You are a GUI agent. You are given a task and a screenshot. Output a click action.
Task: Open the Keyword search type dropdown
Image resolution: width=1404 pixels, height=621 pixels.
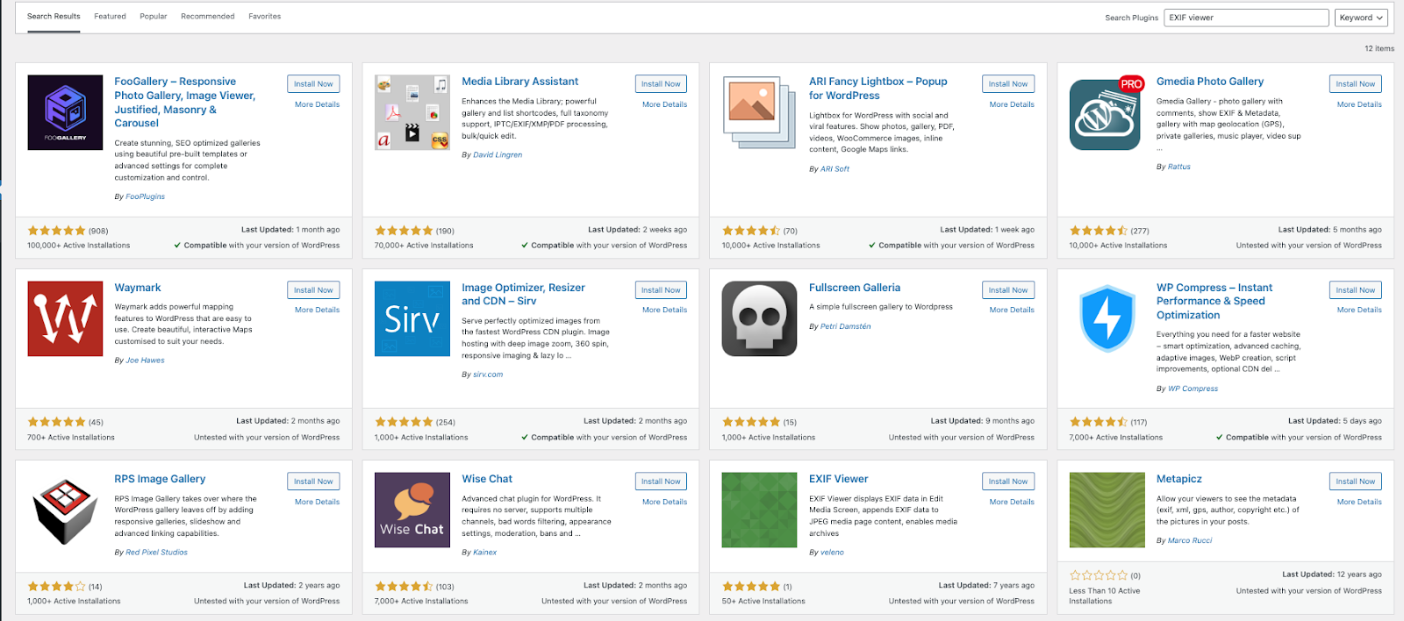[1361, 18]
